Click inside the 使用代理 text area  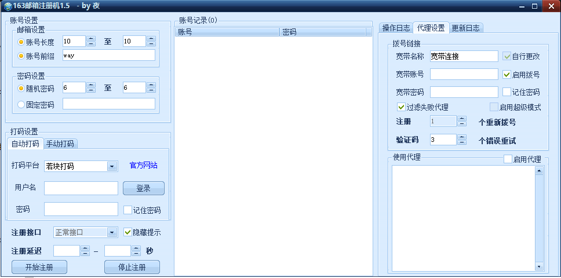(464, 219)
